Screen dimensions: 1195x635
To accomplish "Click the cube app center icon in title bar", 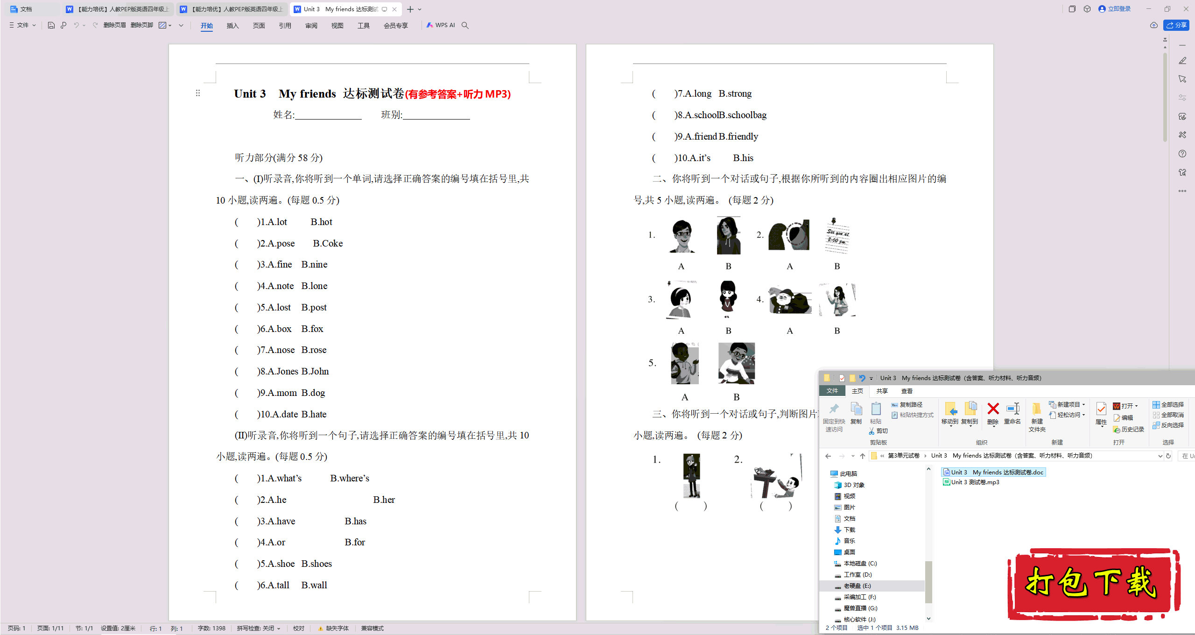I will click(1087, 9).
